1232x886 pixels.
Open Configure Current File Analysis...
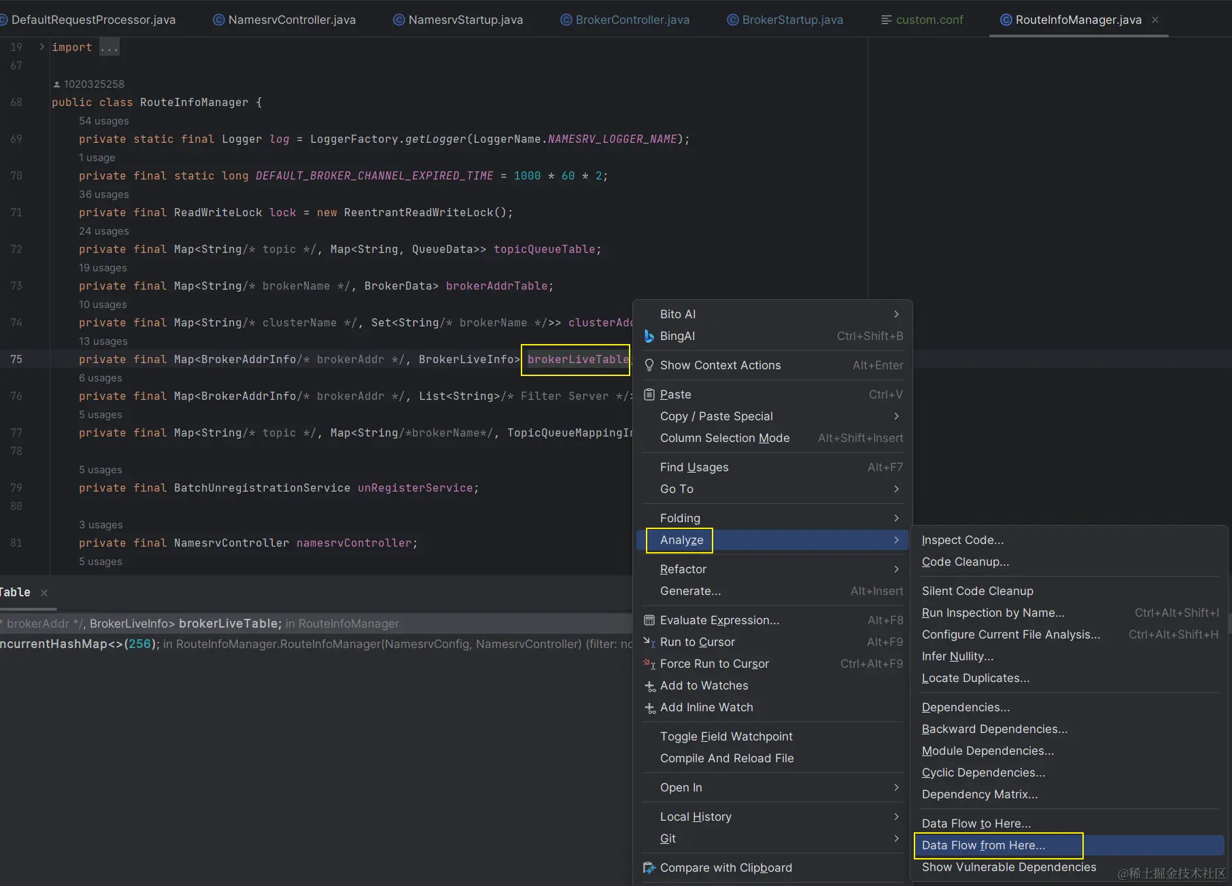point(1070,634)
